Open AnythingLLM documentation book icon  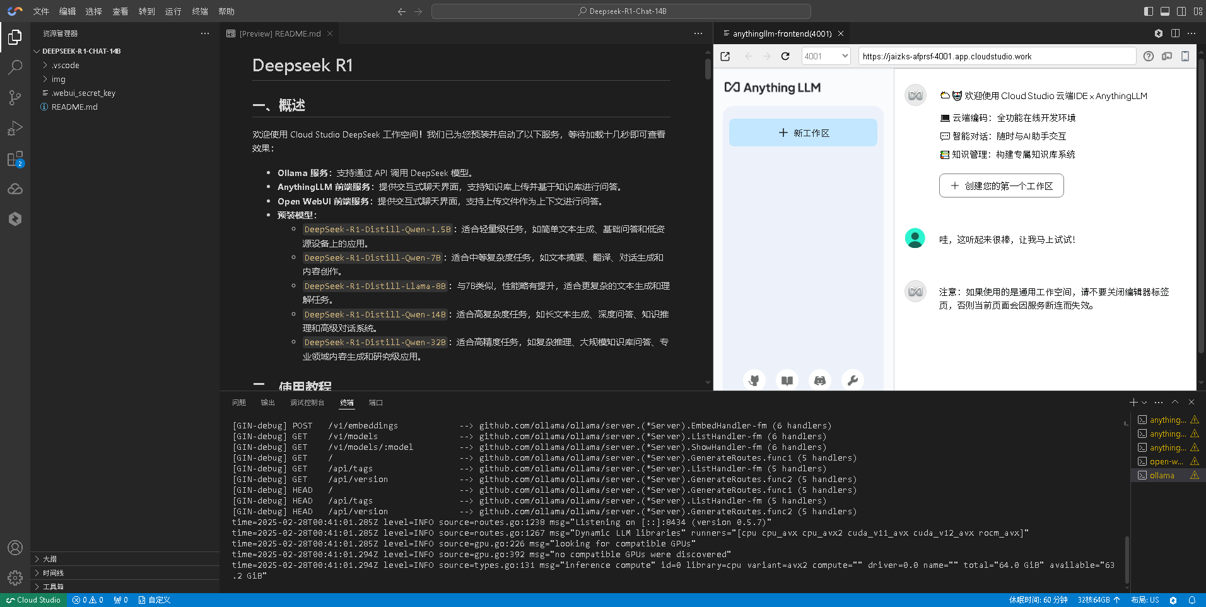787,380
